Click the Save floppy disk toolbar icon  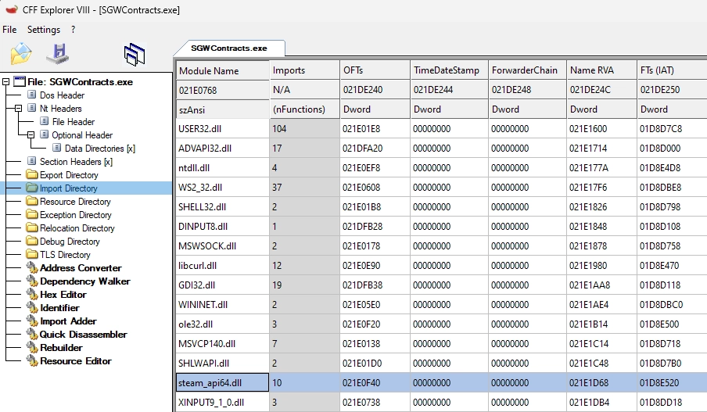pos(58,54)
